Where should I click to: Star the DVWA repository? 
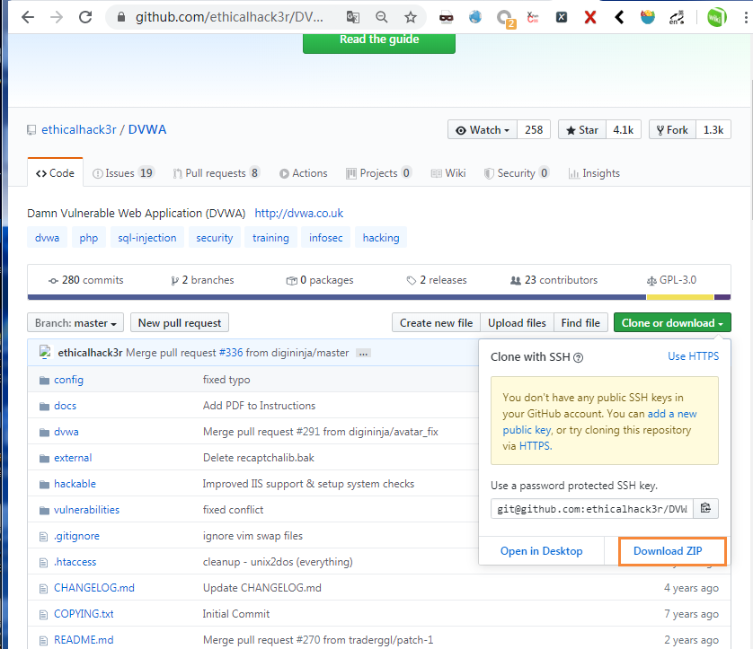click(x=582, y=130)
